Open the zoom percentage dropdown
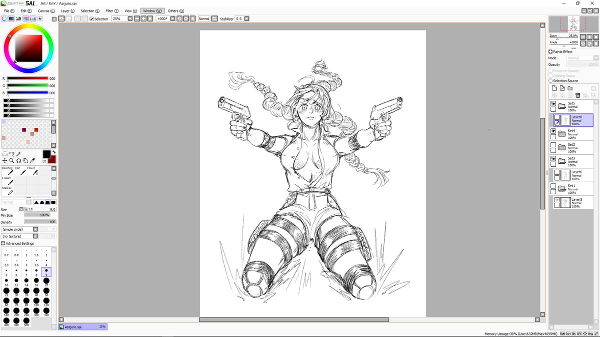The width and height of the screenshot is (600, 337). point(130,18)
